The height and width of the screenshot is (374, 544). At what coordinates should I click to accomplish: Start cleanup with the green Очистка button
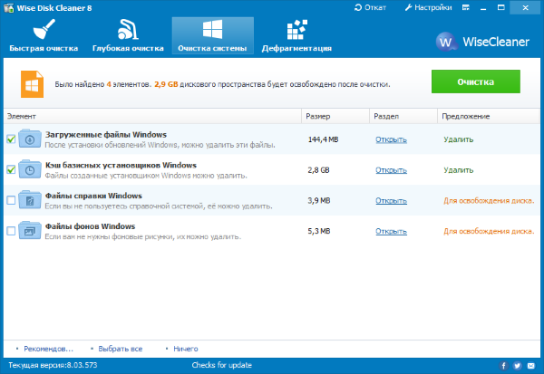476,82
